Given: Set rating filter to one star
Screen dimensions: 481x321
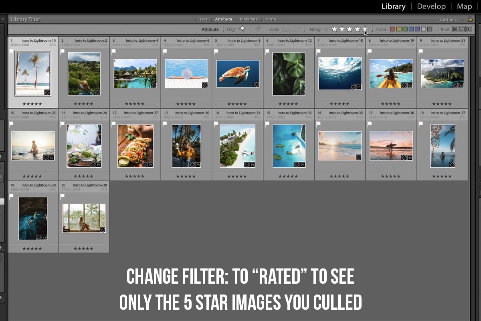Looking at the screenshot, I should tap(334, 29).
